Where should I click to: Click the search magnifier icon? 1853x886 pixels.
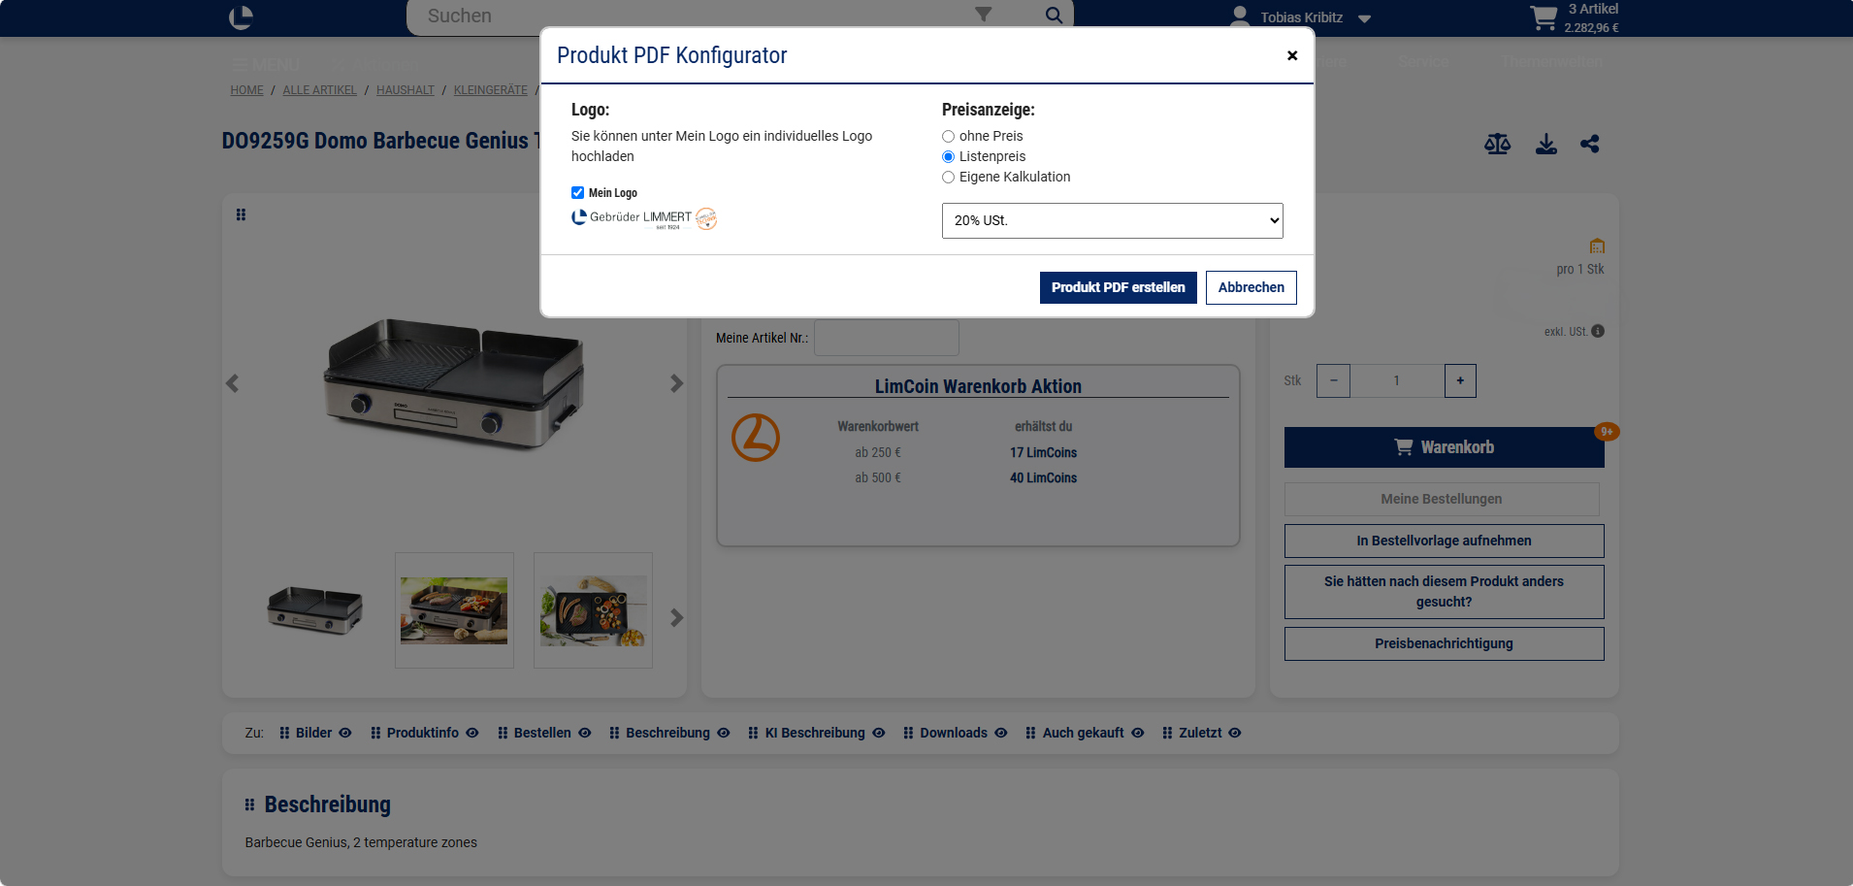tap(1054, 15)
